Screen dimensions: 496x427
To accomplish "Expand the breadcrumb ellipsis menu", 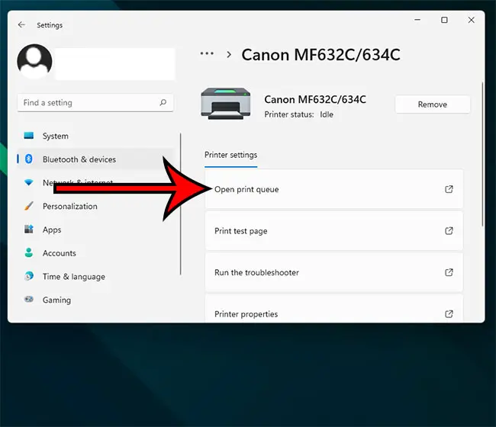I will (x=207, y=53).
